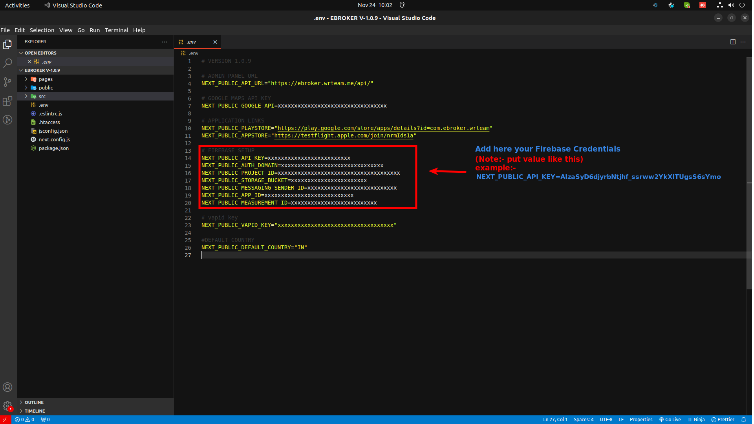This screenshot has width=754, height=424.
Task: Collapse the EBROKER V-1.0.9 folder section
Action: click(95, 70)
